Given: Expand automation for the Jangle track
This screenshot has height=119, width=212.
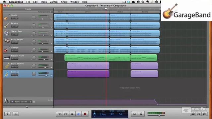Looking at the screenshot, I should 51,19.
